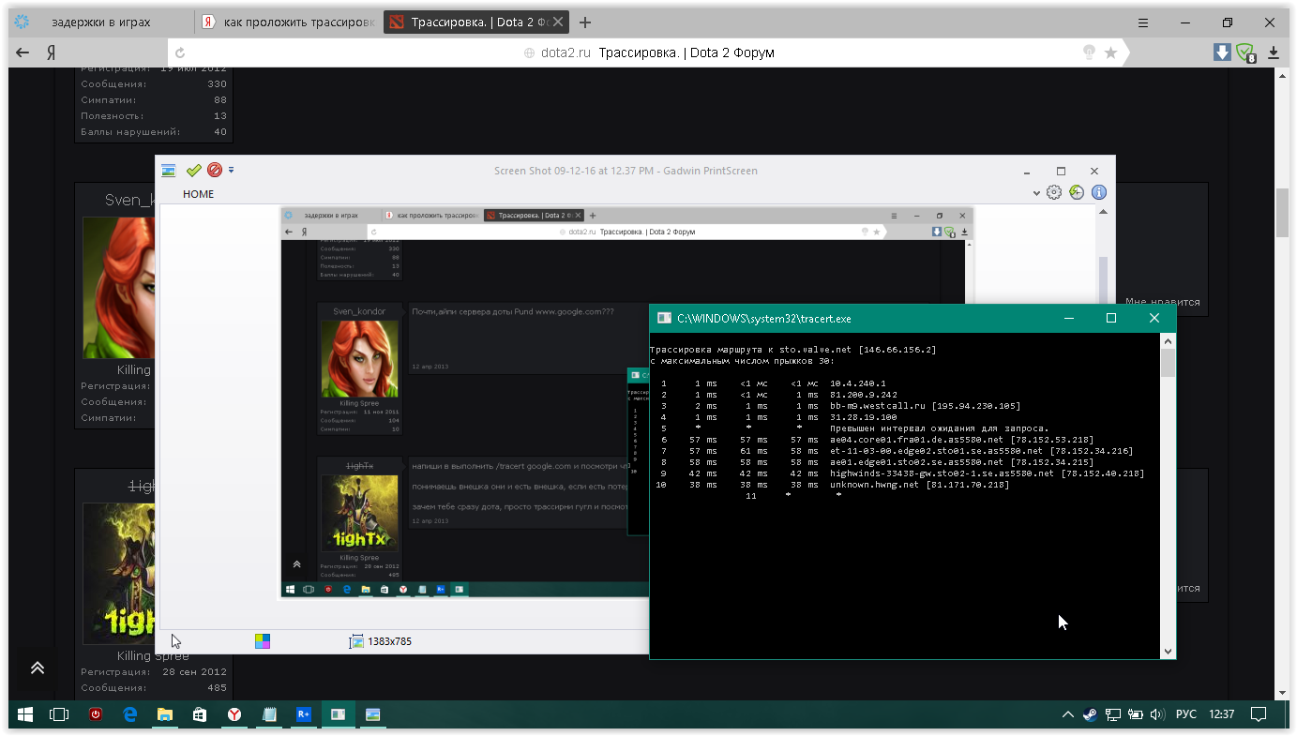Image resolution: width=1297 pixels, height=736 pixels.
Task: Click the "Мне нравится" link on the post
Action: pyautogui.click(x=1163, y=302)
